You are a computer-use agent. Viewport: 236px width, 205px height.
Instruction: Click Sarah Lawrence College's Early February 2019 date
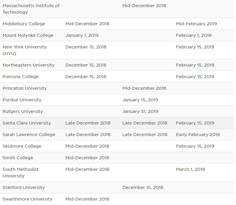198,135
